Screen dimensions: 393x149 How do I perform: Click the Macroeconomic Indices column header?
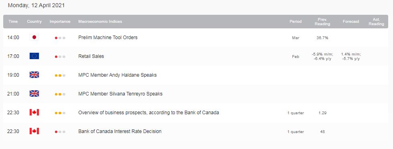pyautogui.click(x=100, y=22)
